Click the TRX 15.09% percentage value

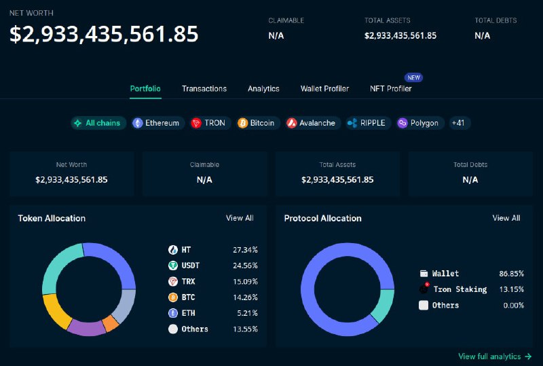pos(245,281)
